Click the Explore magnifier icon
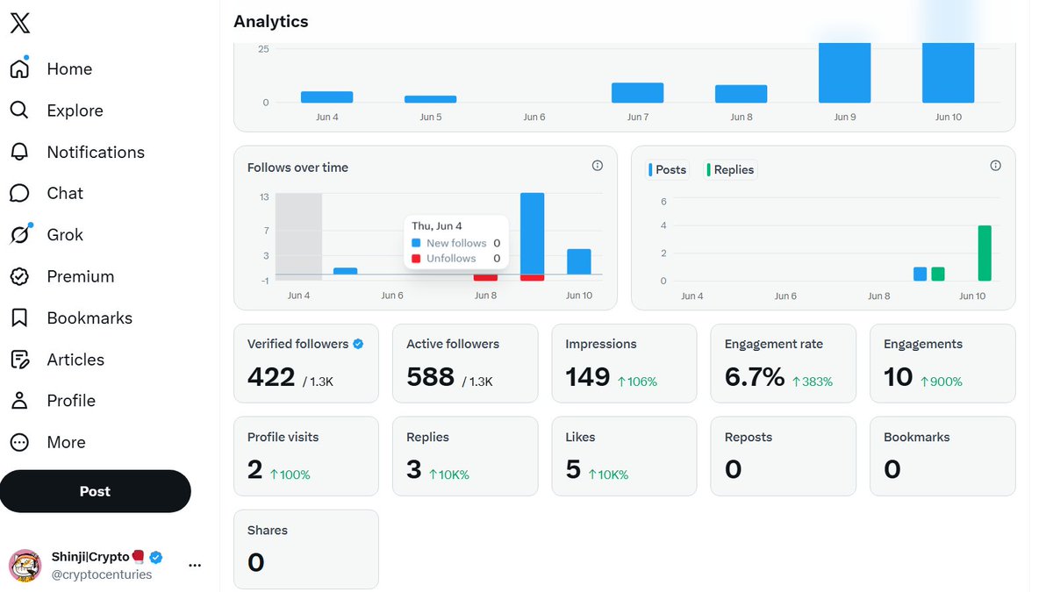Screen dimensions: 1053x592 click(19, 110)
